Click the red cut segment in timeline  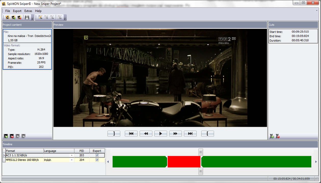tap(184, 162)
